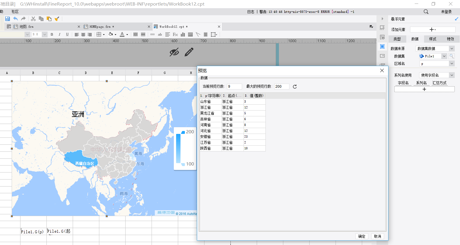This screenshot has width=460, height=245.
Task: Preview dataset File1 with magnifier icon
Action: 452,56
